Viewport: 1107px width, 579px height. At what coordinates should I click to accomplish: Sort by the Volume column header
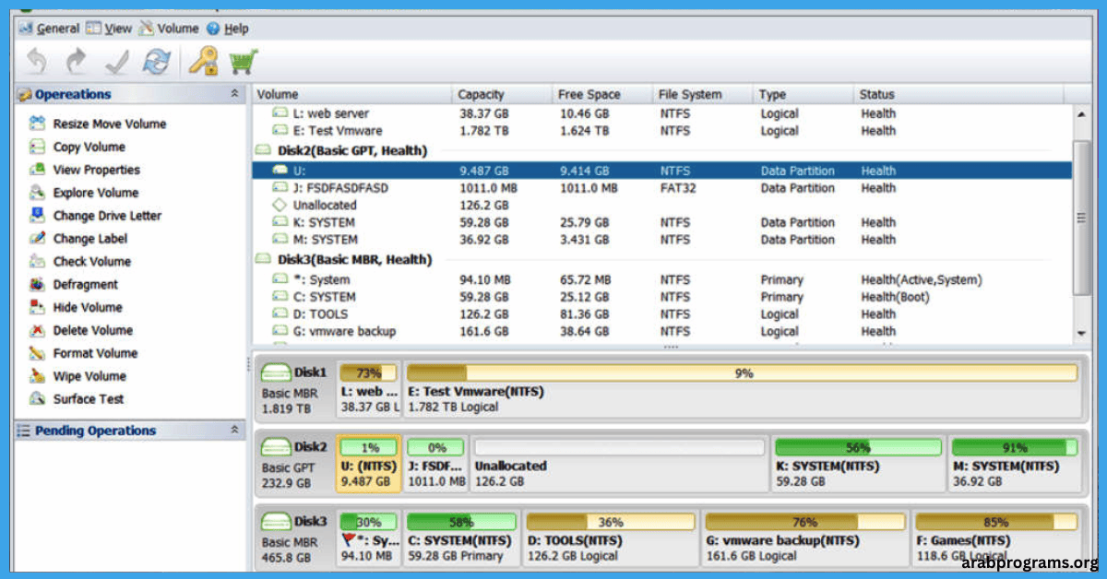[x=352, y=94]
